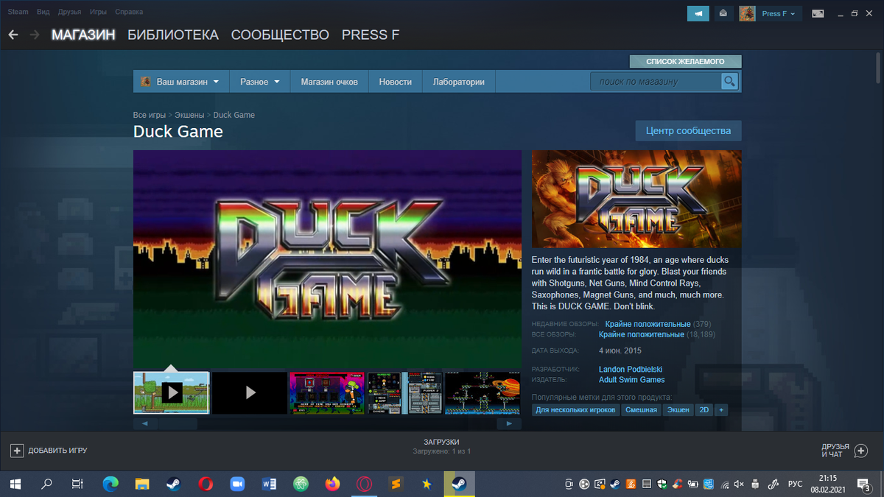Click the volume muted tray icon
The image size is (884, 497).
[740, 484]
